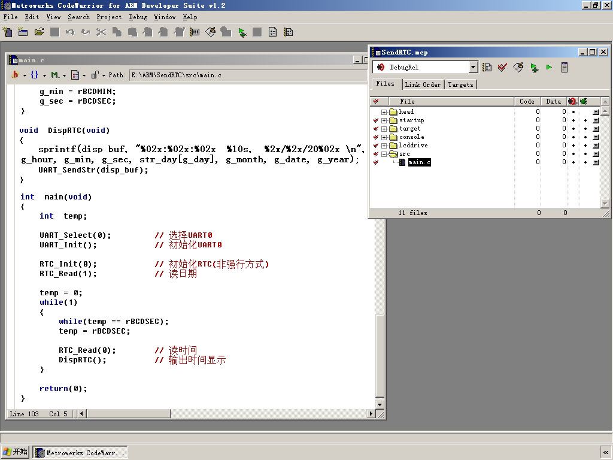Click the Open file folder icon
This screenshot has width=613, height=460.
point(39,32)
